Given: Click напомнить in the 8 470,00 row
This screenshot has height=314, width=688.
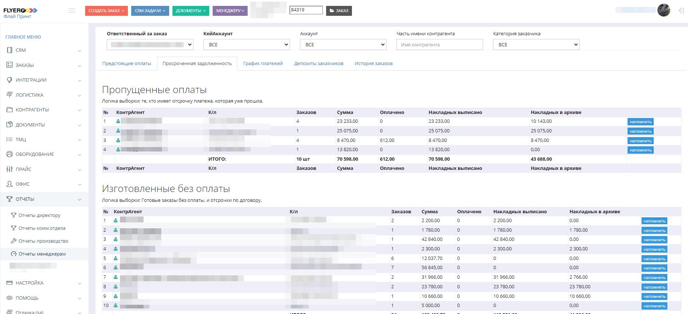Looking at the screenshot, I should tap(640, 141).
